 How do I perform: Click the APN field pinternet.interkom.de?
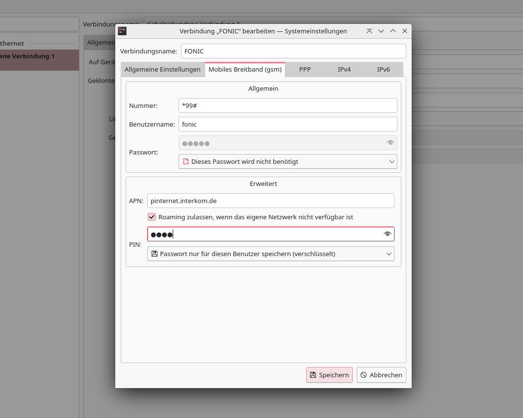click(270, 201)
